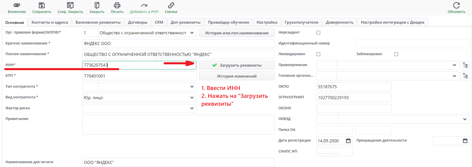
Task: Open the Вложения attachments paperclip icon
Action: click(x=17, y=5)
